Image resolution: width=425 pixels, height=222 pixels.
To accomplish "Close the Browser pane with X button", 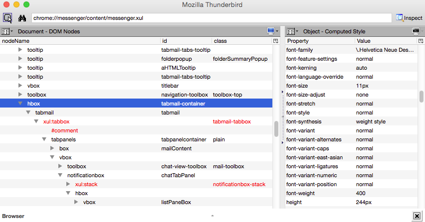I will pos(417,216).
